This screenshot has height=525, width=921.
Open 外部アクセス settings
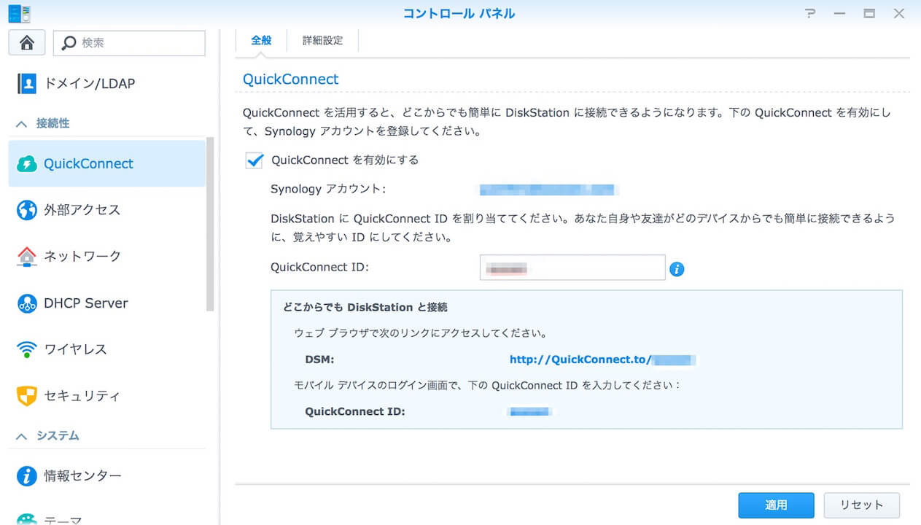coord(107,210)
